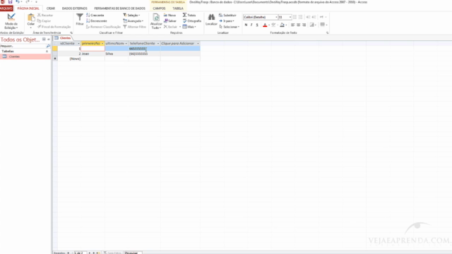Open the font size dropdown

(290, 17)
